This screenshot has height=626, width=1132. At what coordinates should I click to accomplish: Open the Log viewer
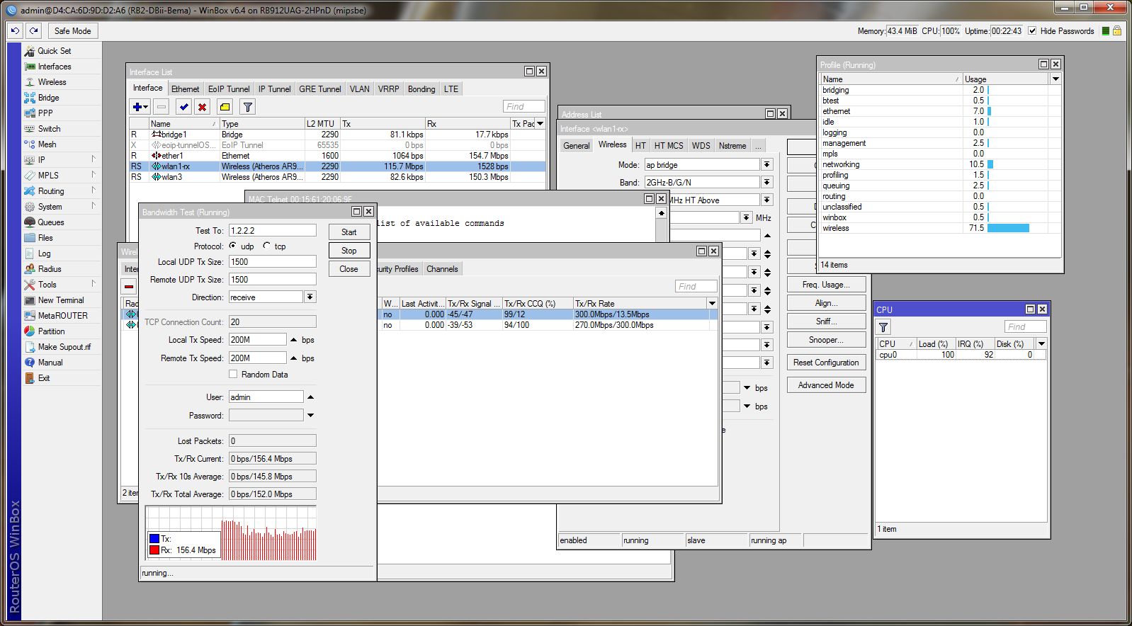[44, 254]
